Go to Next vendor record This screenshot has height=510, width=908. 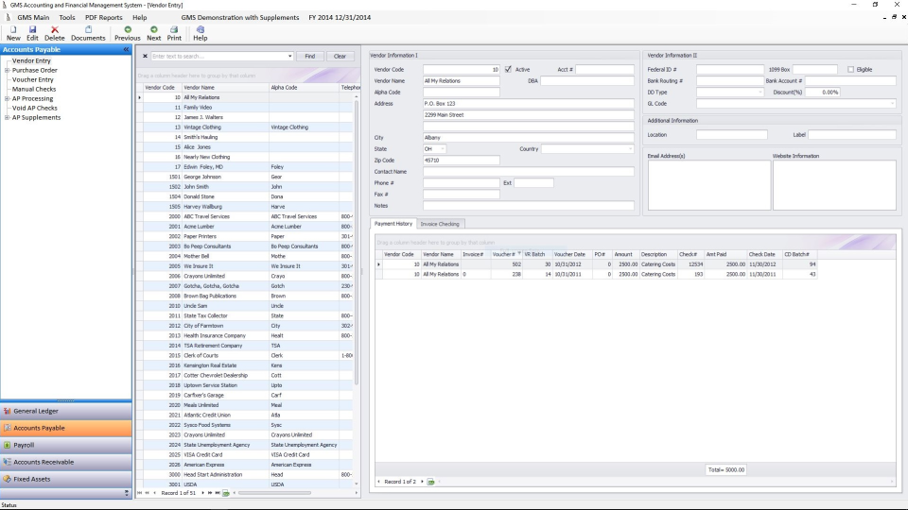coord(153,33)
